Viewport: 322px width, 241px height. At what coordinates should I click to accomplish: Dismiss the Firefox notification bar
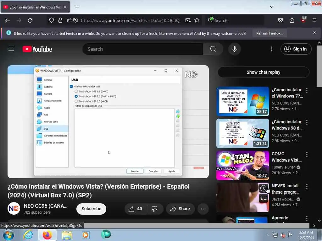tap(314, 33)
